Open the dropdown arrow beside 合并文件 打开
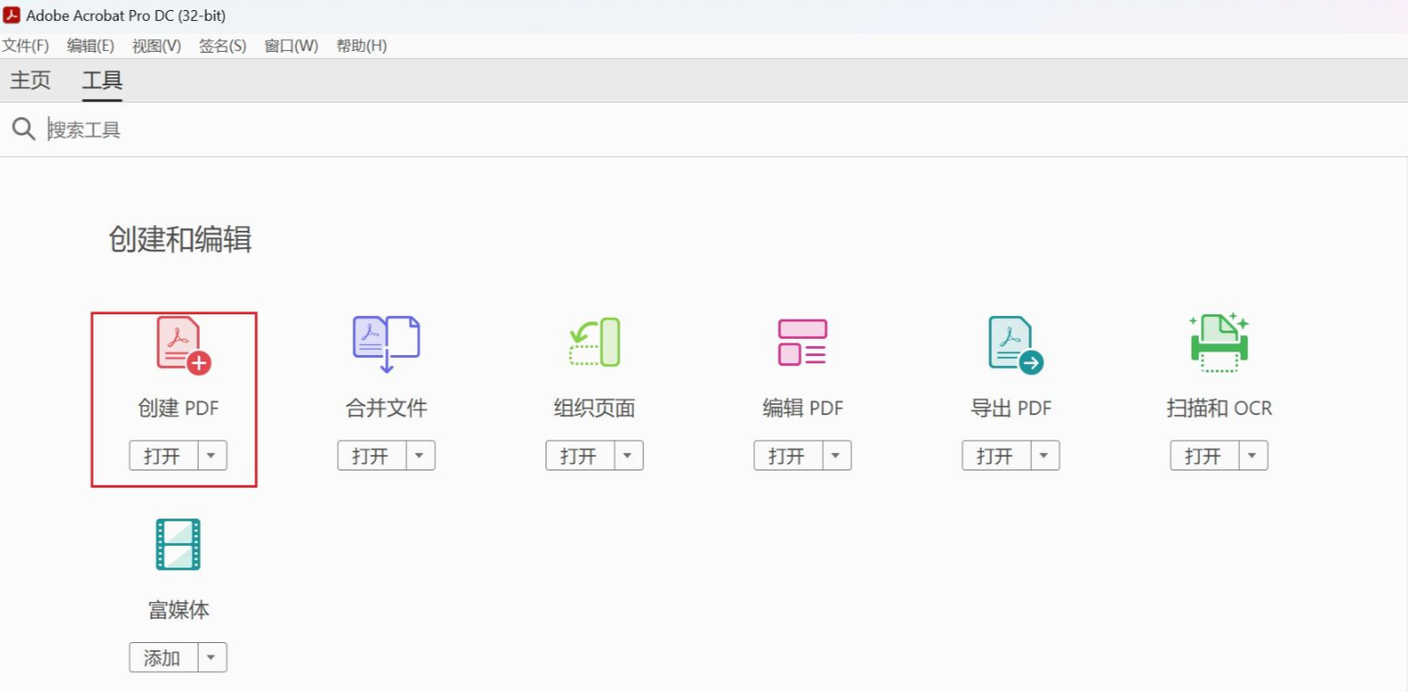This screenshot has height=692, width=1408. (x=420, y=455)
